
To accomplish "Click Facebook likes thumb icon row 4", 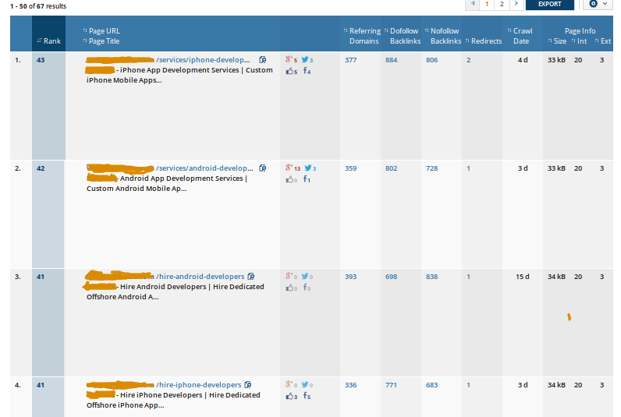I will [290, 397].
